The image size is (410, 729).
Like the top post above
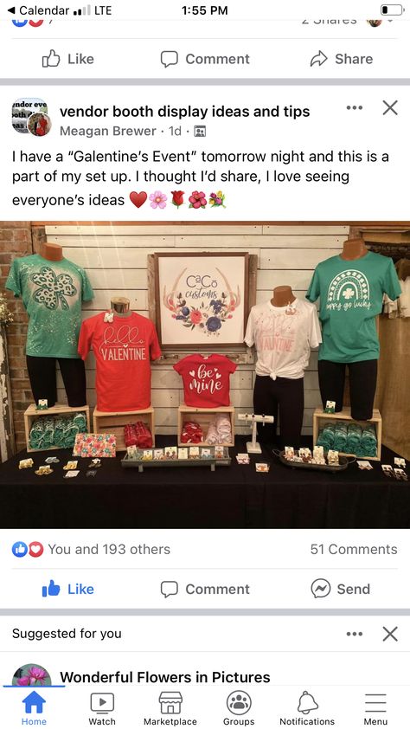click(67, 59)
